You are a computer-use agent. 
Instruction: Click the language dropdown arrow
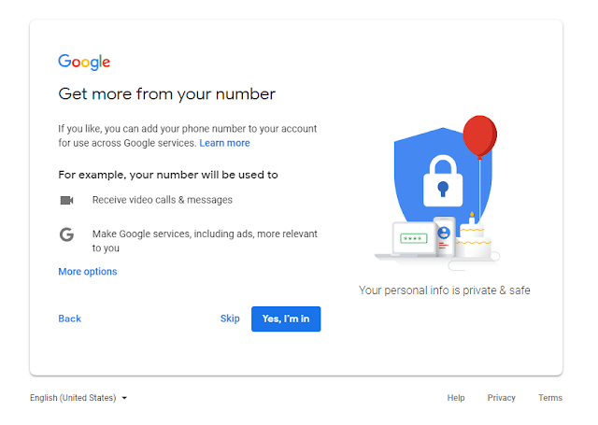[x=124, y=398]
